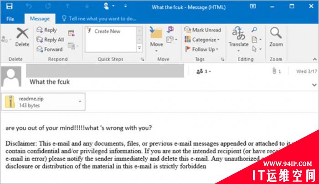Open the Junk dropdown icon
The width and height of the screenshot is (319, 184).
[x=5, y=39]
